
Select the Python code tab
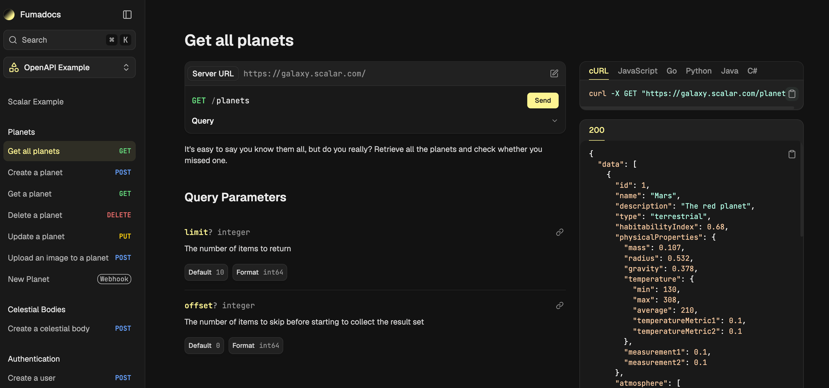tap(698, 71)
